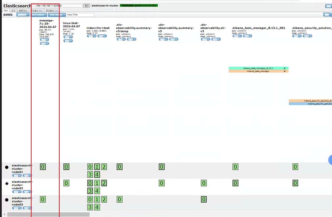Switch to the 索引 indices tab
332x217 pixels.
(14, 11)
